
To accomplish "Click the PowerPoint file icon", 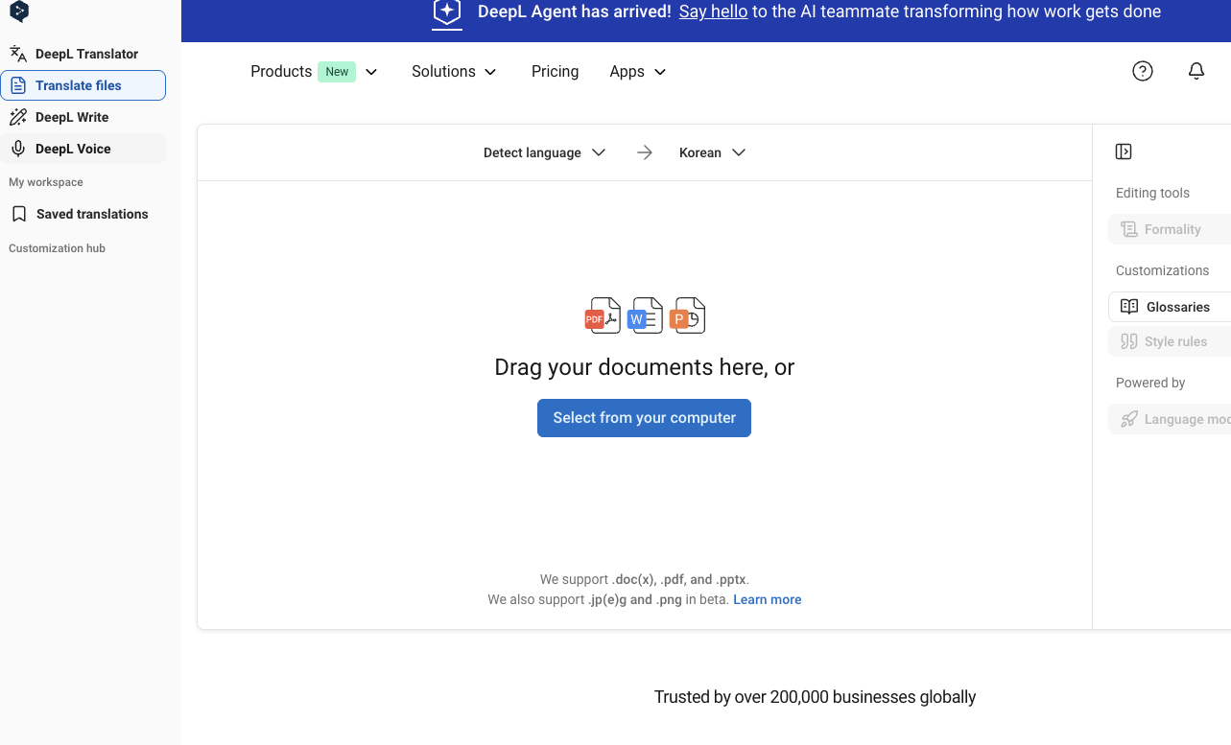I will click(687, 315).
